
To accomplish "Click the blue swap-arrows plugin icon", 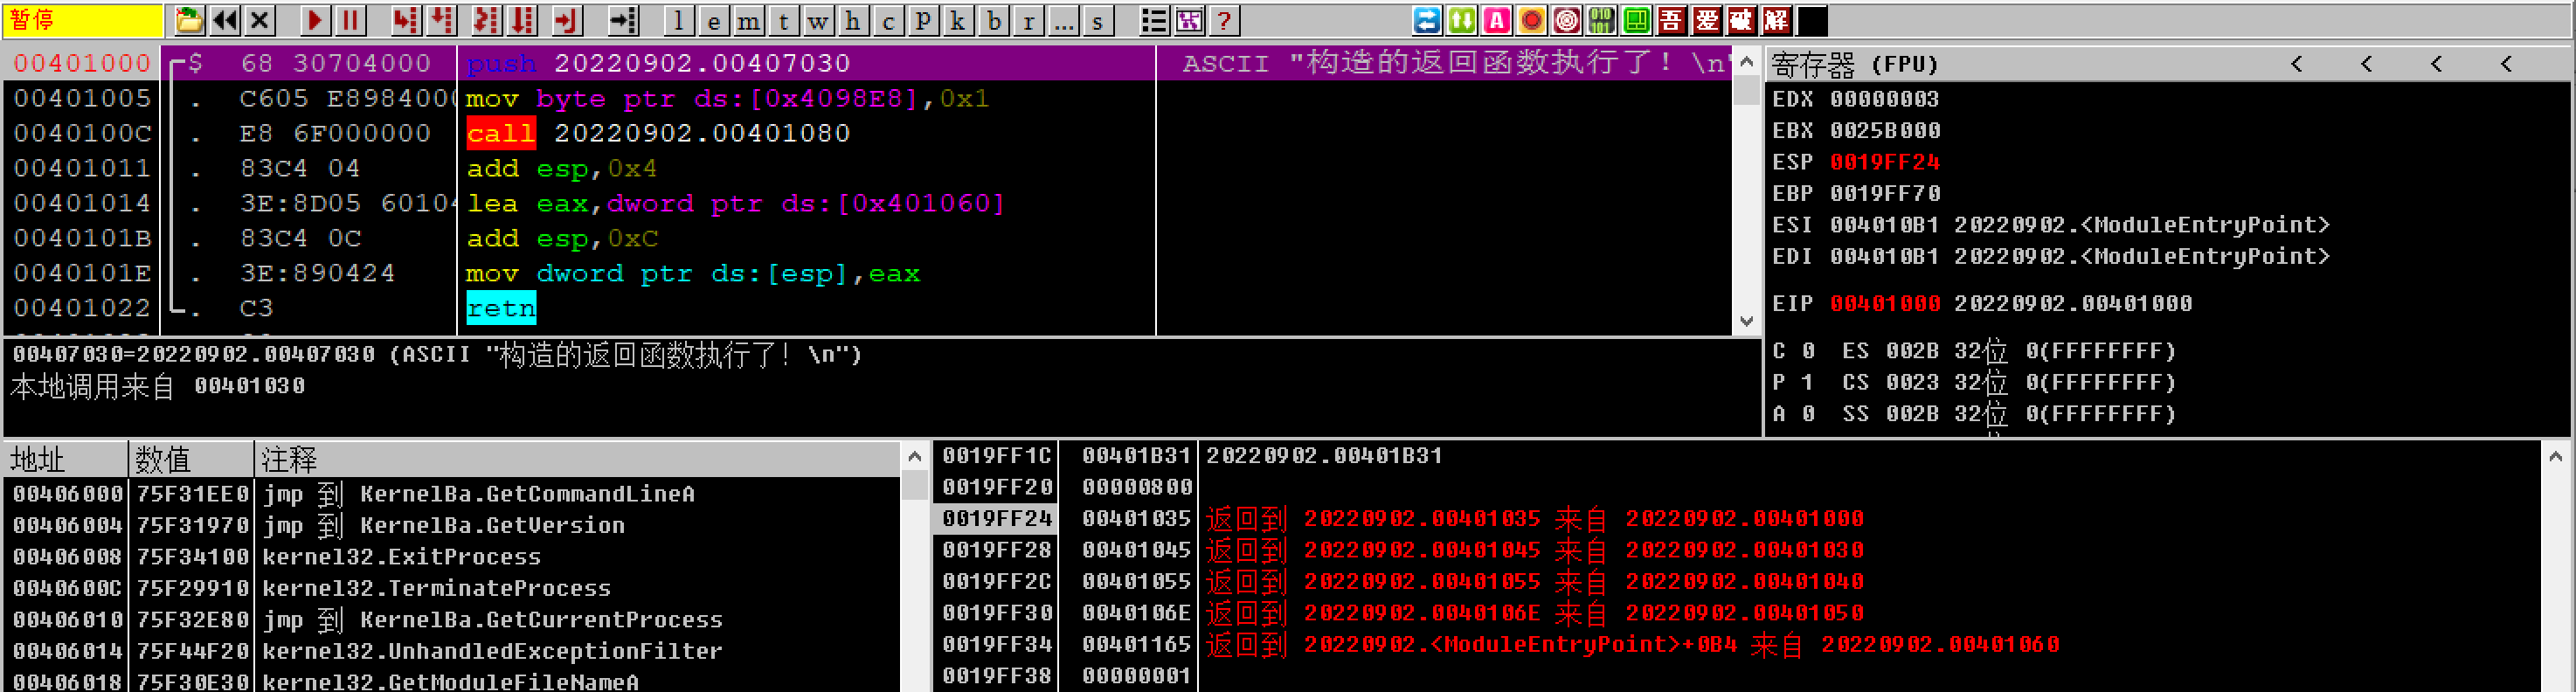I will coord(1427,20).
